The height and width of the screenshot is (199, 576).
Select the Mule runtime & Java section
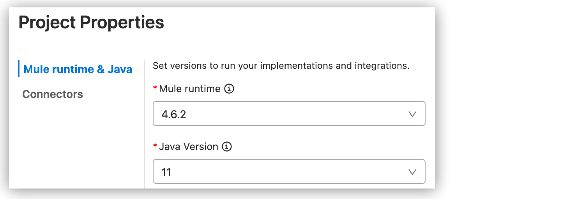[78, 69]
